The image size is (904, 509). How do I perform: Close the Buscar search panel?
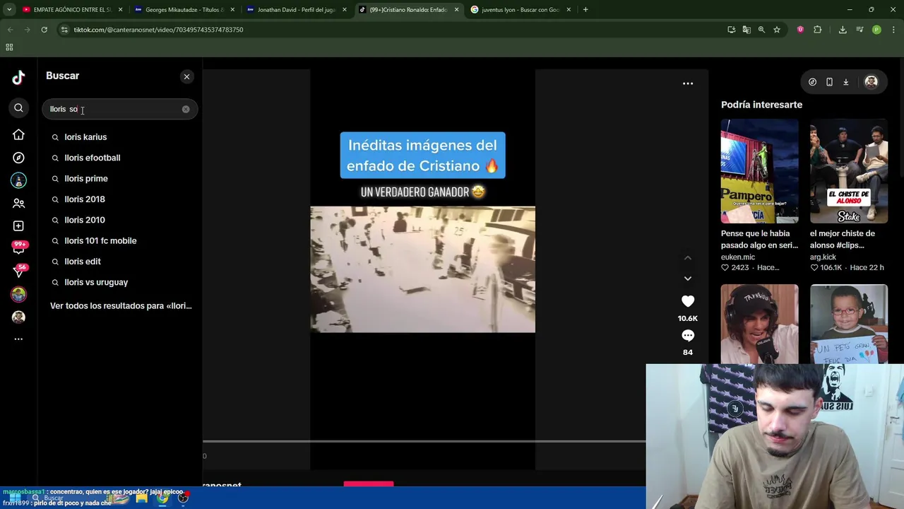[x=186, y=76]
